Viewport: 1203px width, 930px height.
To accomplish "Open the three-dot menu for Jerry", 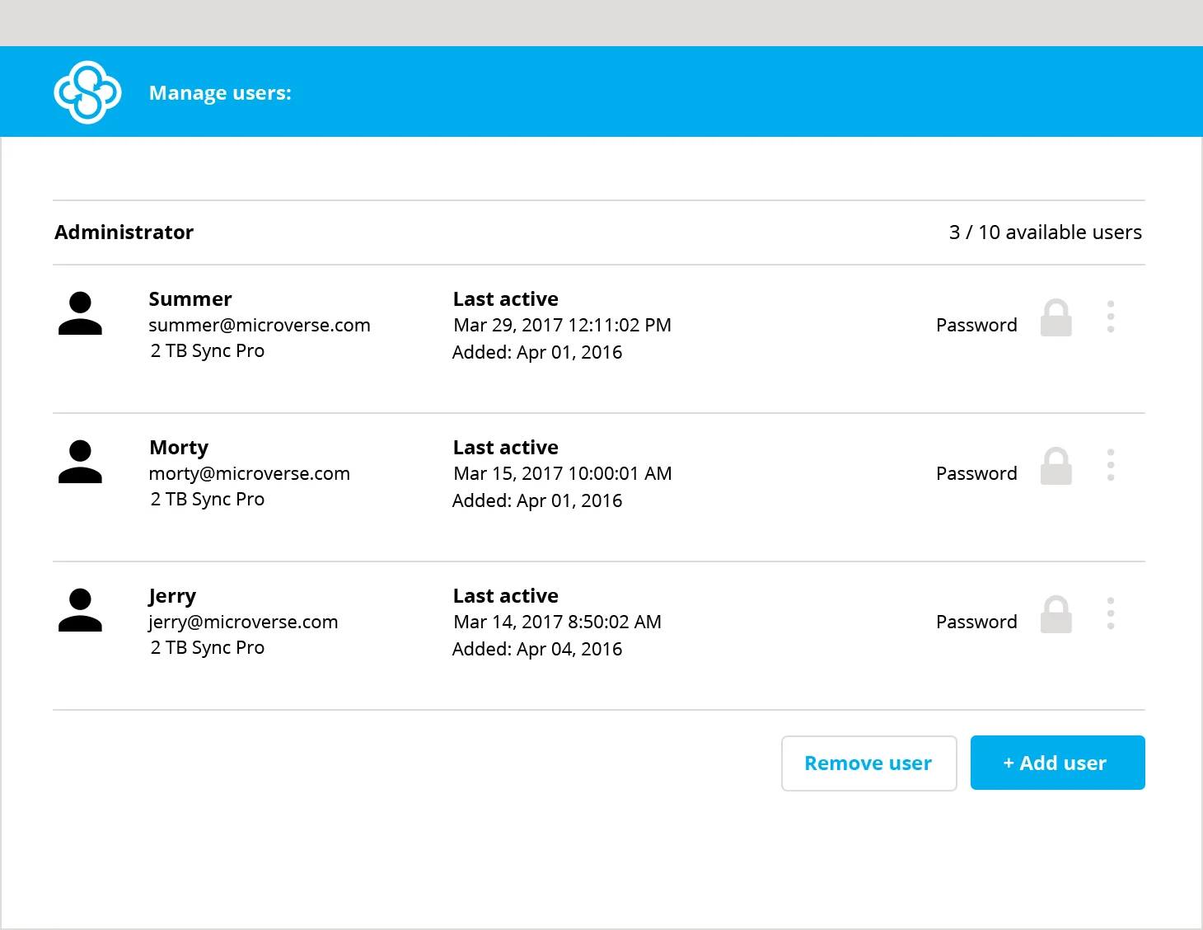I will tap(1111, 613).
